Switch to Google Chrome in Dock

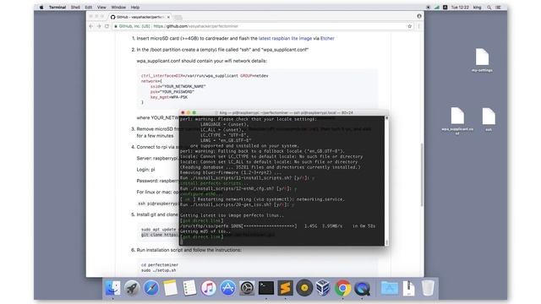(x=342, y=288)
